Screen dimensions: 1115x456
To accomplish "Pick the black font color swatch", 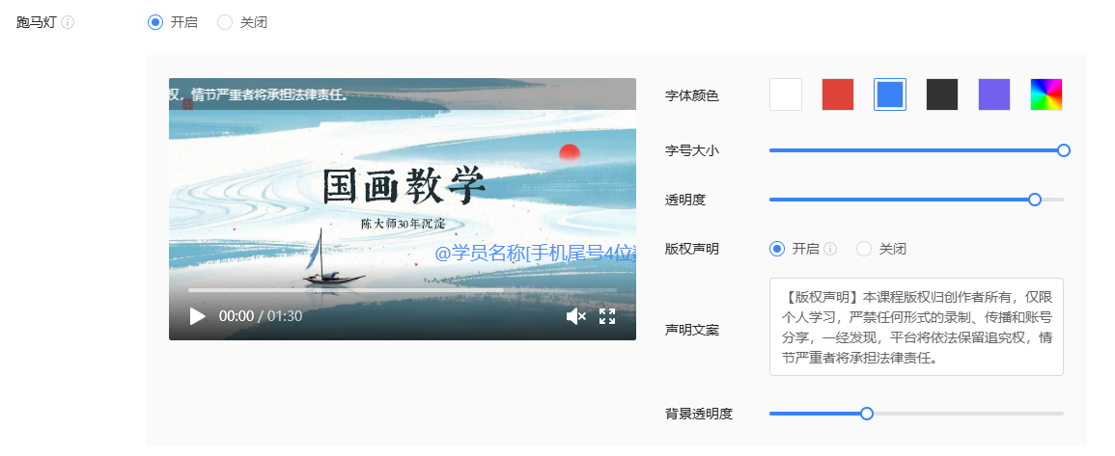I will tap(942, 94).
